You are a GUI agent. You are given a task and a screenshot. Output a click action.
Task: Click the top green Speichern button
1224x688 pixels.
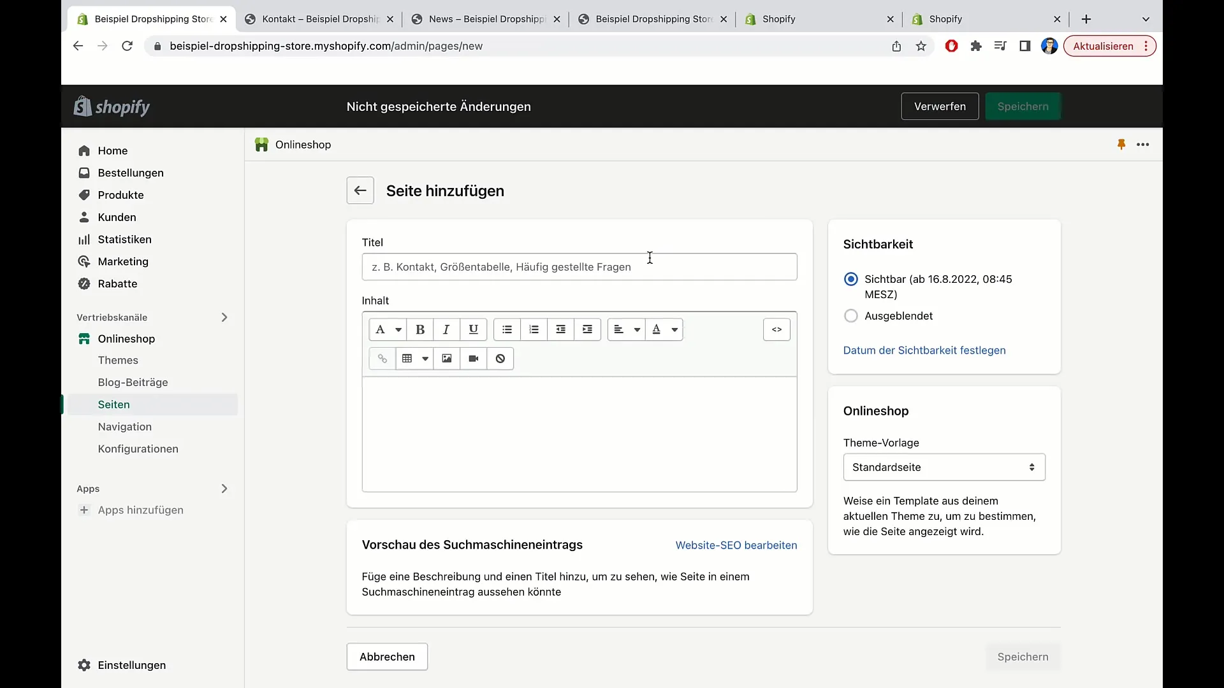[1023, 106]
